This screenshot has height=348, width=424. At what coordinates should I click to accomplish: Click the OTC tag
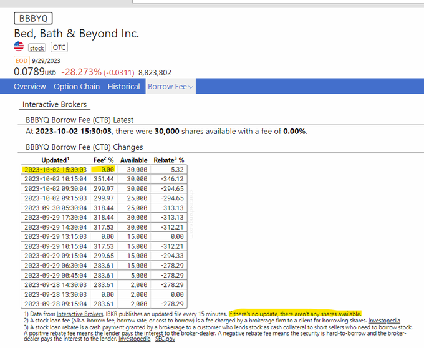pyautogui.click(x=59, y=47)
